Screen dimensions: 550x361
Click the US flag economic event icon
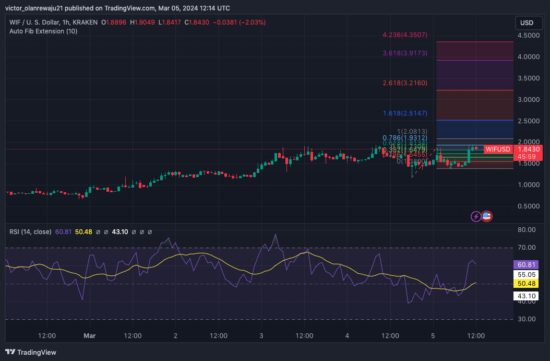tap(486, 216)
